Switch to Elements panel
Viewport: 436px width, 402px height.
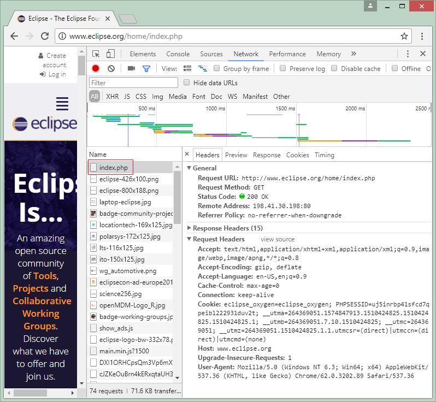point(143,54)
